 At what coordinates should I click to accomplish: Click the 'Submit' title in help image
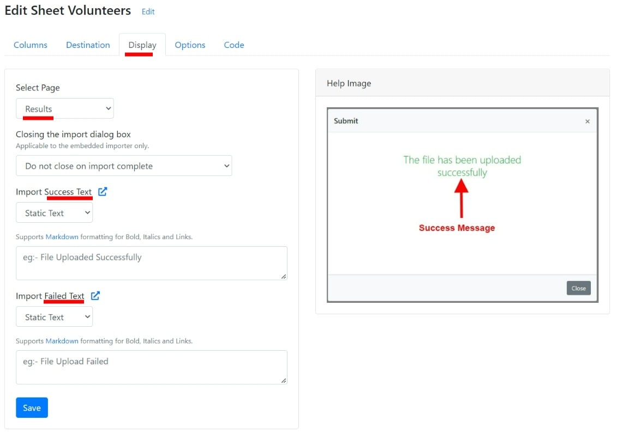click(346, 121)
